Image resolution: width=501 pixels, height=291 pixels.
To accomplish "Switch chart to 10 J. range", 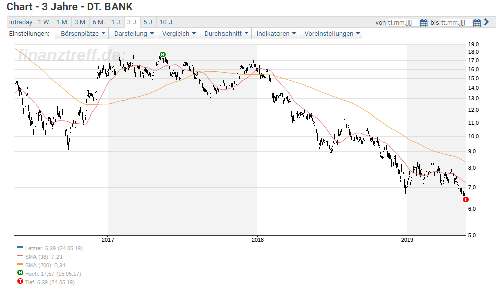I will (x=166, y=22).
